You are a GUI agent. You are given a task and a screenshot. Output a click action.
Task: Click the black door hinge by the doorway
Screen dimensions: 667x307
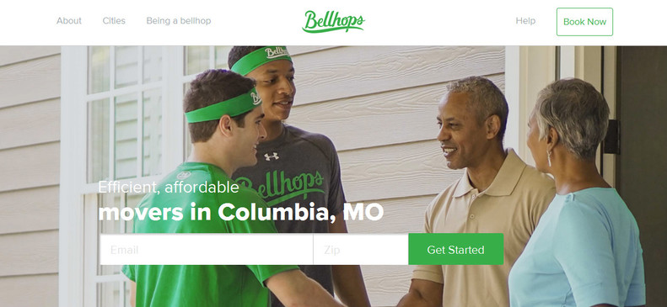(611, 136)
